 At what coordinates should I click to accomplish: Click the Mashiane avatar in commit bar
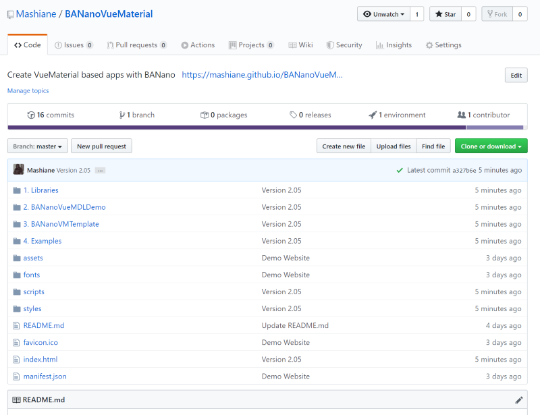click(18, 170)
